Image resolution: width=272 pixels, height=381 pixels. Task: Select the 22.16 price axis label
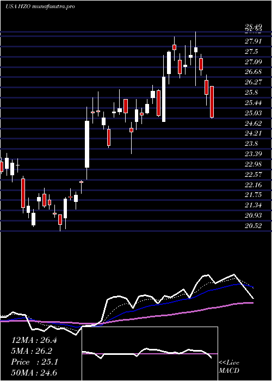click(254, 185)
